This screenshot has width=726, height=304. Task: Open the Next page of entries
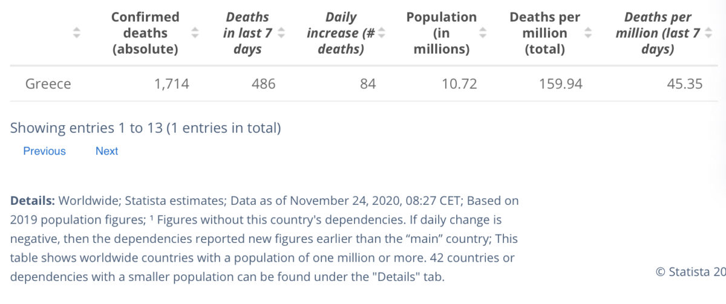point(106,151)
